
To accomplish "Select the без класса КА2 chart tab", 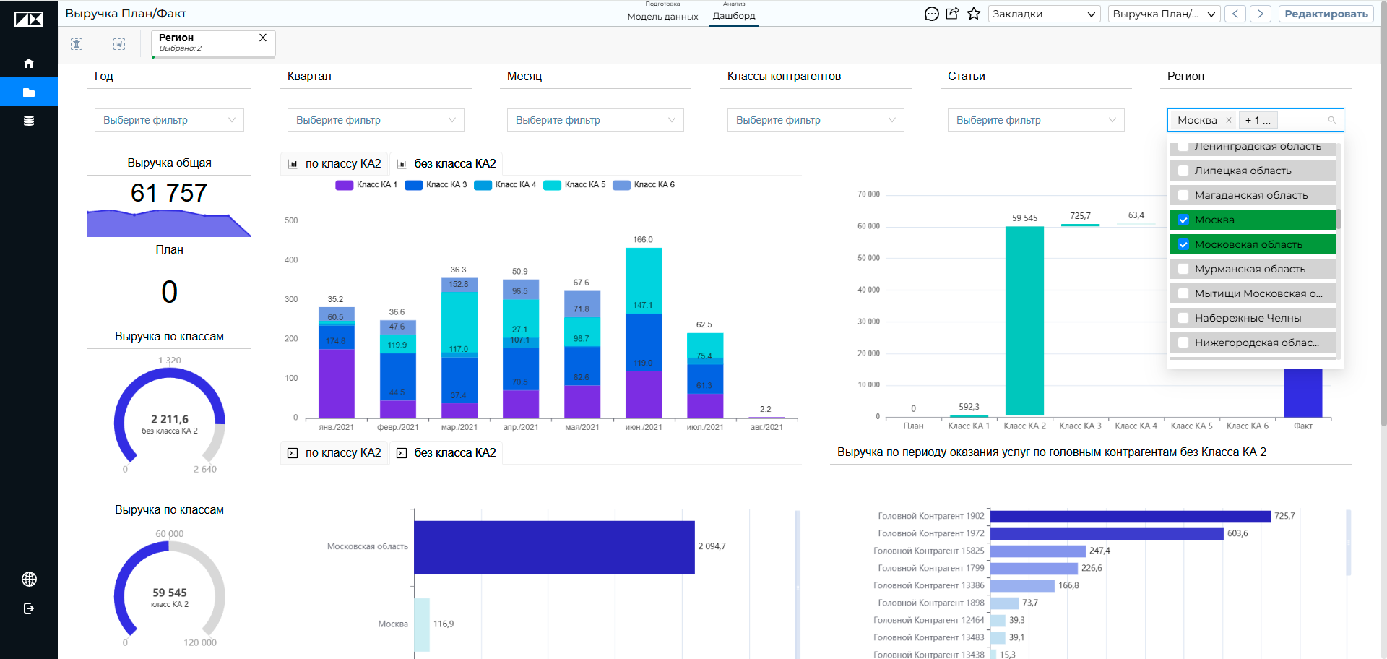I will tap(446, 164).
